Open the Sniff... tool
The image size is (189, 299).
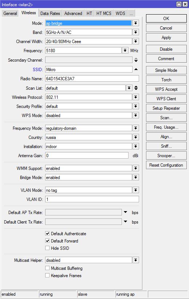(166, 146)
